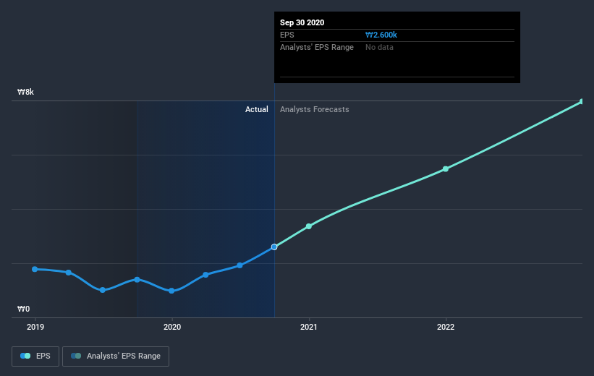Toggle the Analysts' EPS Range legend
The width and height of the screenshot is (594, 376).
pos(116,356)
